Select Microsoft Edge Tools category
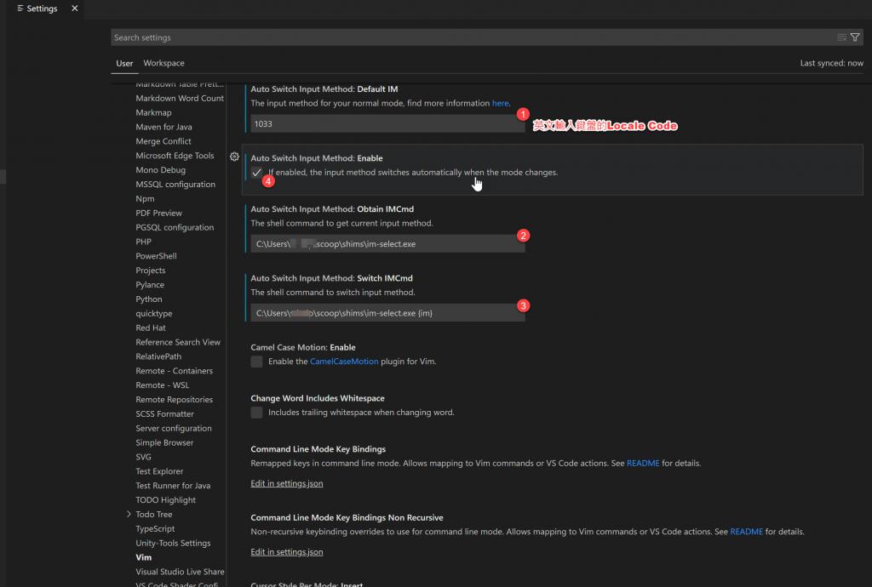872x587 pixels. pos(175,156)
